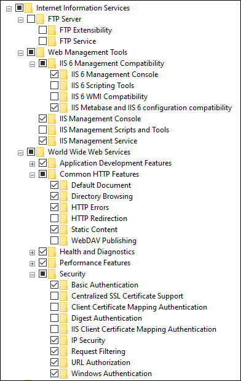The width and height of the screenshot is (241, 381).
Task: Click the Health and Diagnostics folder icon
Action: pyautogui.click(x=52, y=252)
